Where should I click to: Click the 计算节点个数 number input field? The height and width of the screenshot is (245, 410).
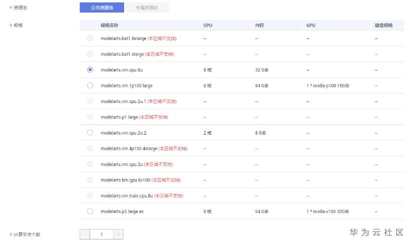pos(102,234)
